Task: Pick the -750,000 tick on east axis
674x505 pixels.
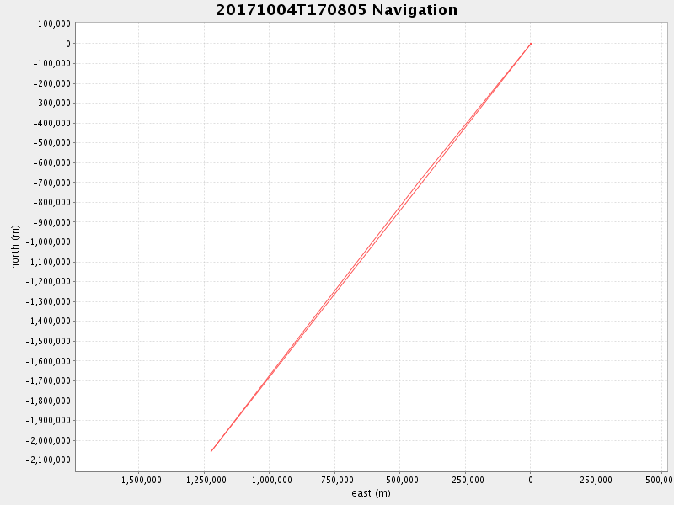Action: click(x=334, y=481)
